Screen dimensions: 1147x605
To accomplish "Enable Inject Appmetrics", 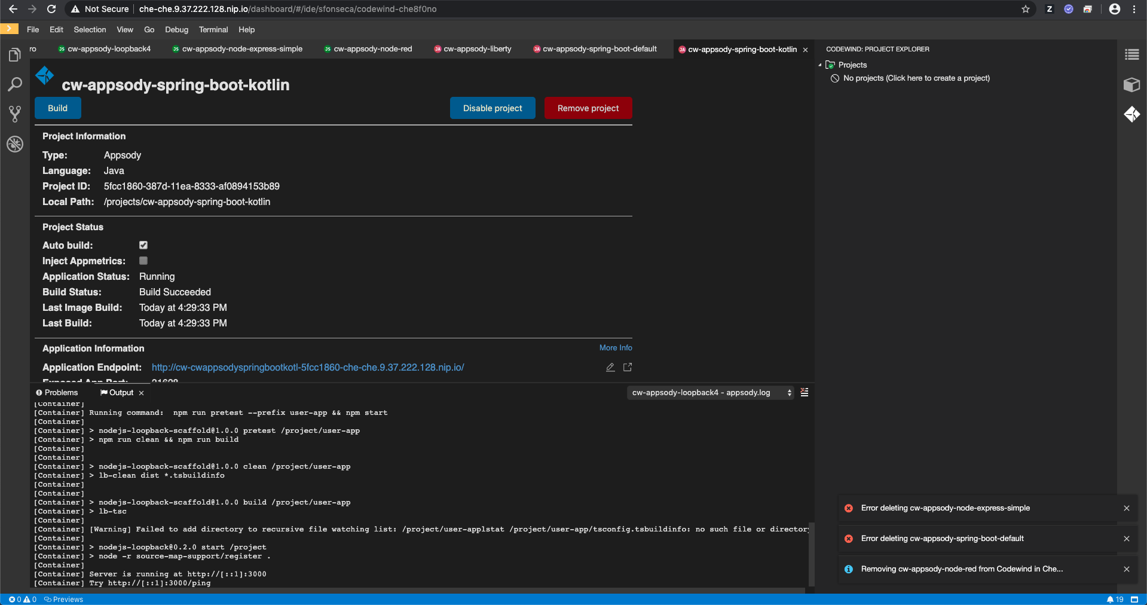I will [x=143, y=261].
